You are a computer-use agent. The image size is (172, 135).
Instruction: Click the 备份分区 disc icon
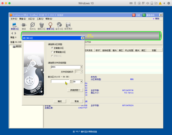click(x=59, y=25)
